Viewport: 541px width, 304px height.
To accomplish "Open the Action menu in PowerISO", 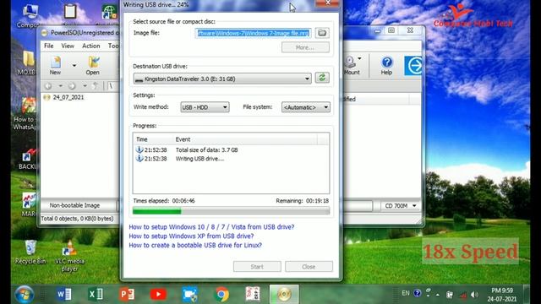I will click(x=90, y=46).
